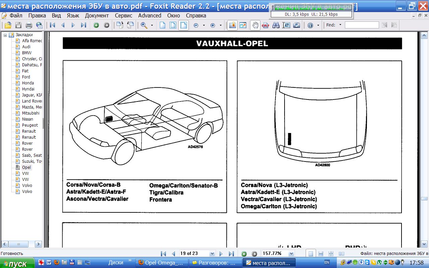Open the zoom percentage dropdown
The width and height of the screenshot is (429, 268).
(x=291, y=254)
